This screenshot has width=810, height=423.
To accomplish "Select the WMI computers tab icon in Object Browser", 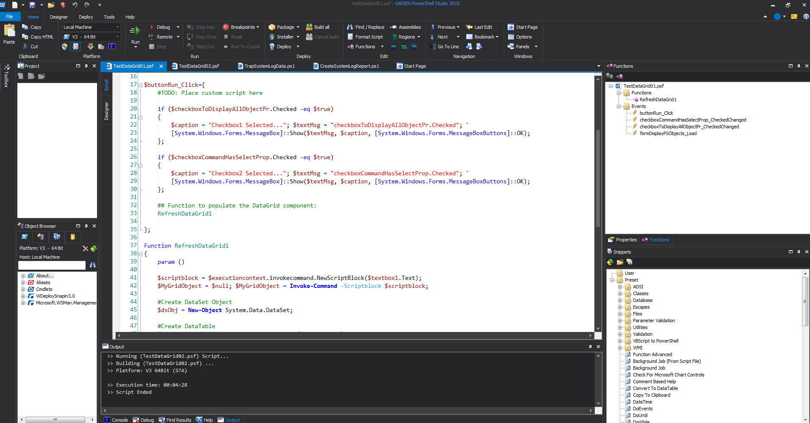I will pyautogui.click(x=57, y=237).
